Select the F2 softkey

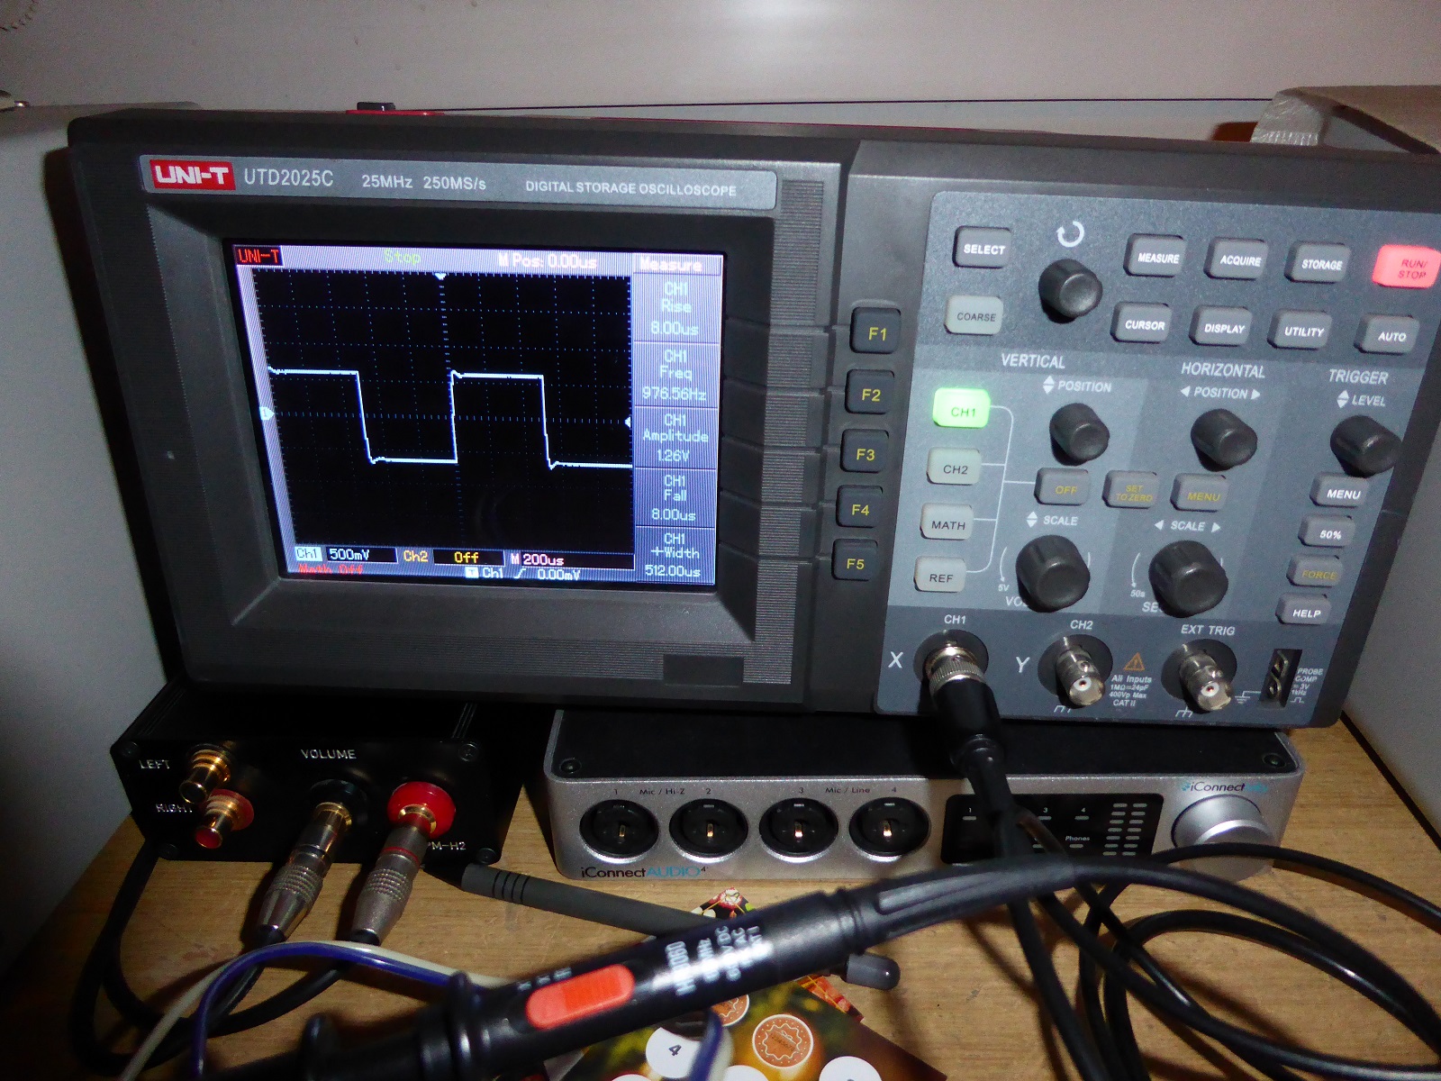[870, 394]
